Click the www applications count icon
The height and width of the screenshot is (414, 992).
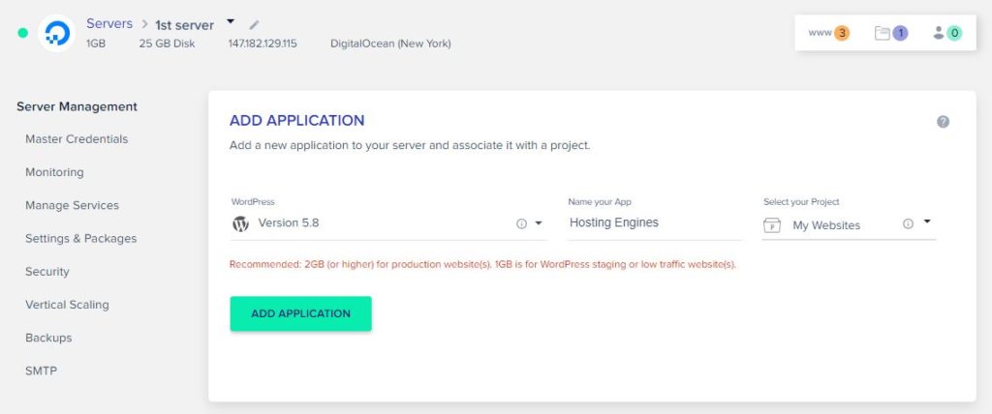click(829, 33)
